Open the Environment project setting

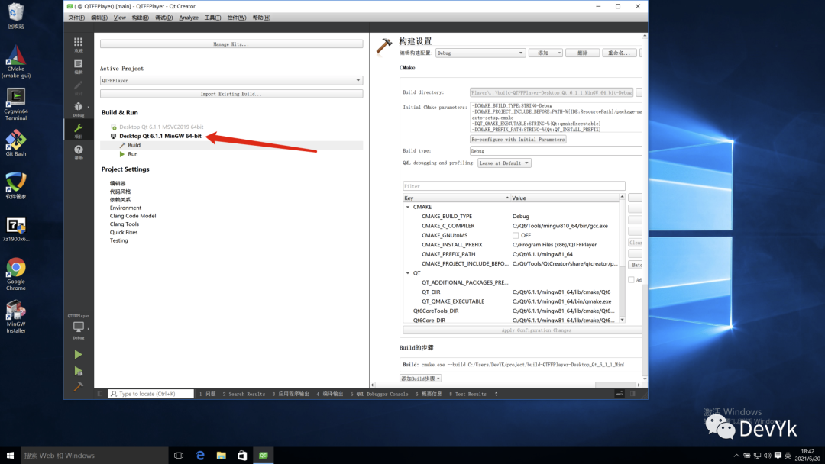125,208
